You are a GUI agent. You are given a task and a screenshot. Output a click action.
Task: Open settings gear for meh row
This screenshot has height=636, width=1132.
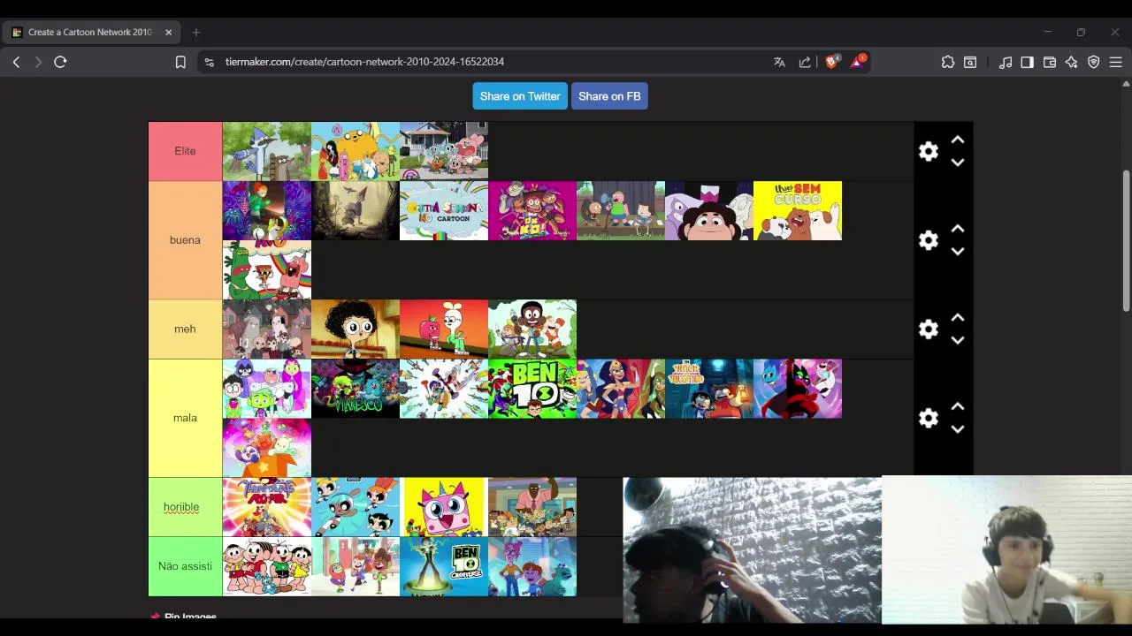(x=928, y=329)
